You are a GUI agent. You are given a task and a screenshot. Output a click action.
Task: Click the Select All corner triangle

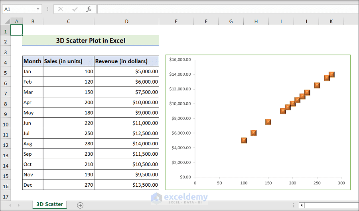click(x=7, y=21)
